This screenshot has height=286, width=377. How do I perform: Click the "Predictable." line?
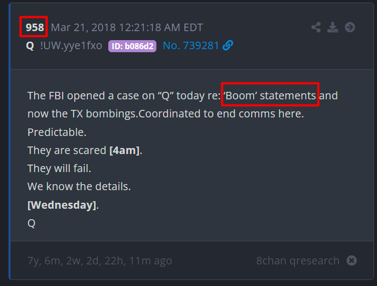tap(57, 132)
